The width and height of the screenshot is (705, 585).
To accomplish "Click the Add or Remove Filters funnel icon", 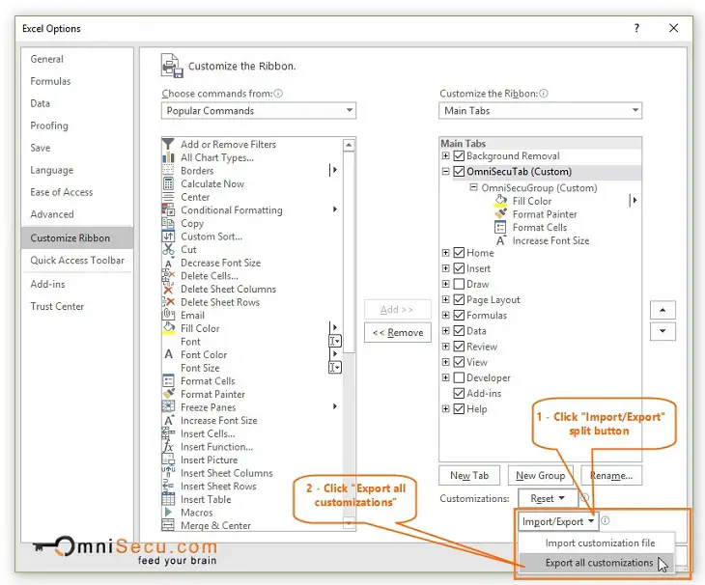I will click(168, 144).
